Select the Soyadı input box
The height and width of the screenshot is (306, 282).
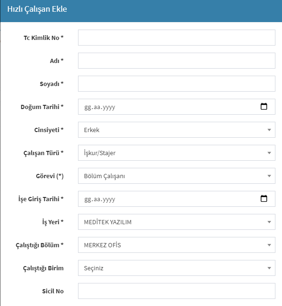coord(177,84)
